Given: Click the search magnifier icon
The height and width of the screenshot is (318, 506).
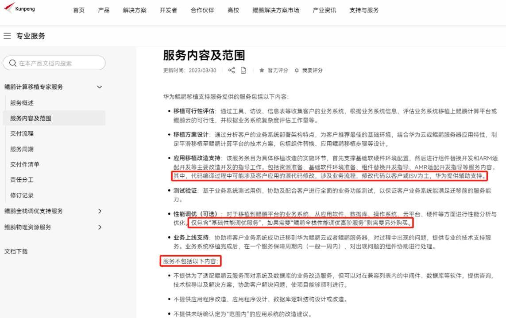Looking at the screenshot, I should (x=12, y=63).
